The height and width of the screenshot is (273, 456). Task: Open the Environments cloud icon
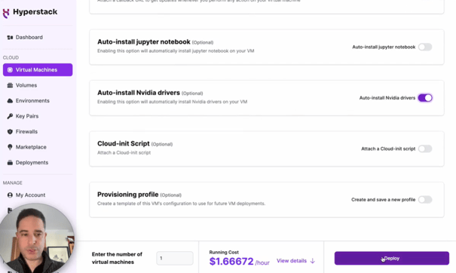pyautogui.click(x=11, y=101)
